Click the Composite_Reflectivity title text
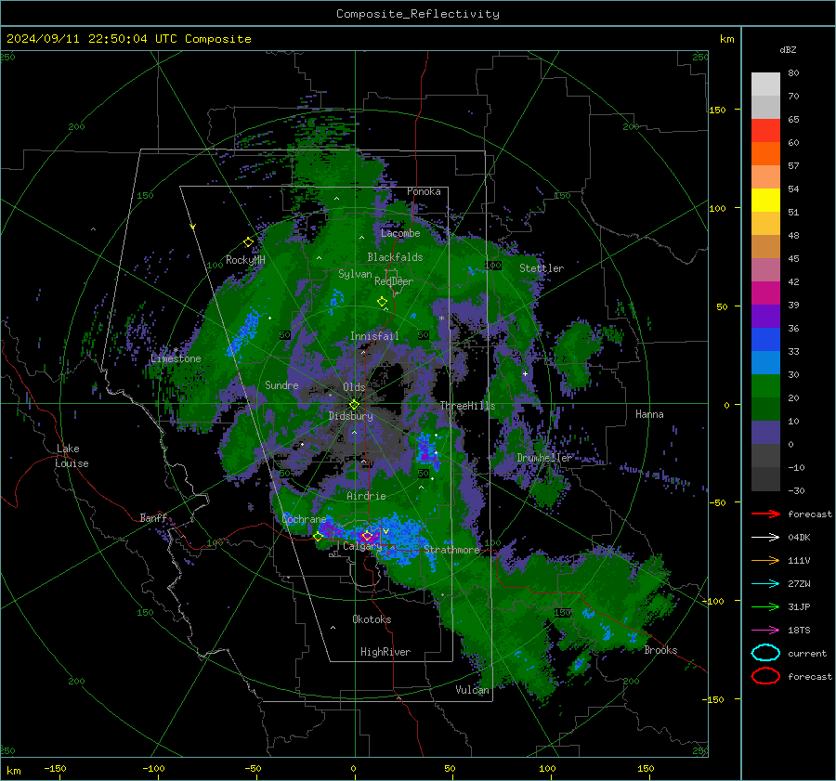This screenshot has width=836, height=781. (x=417, y=14)
